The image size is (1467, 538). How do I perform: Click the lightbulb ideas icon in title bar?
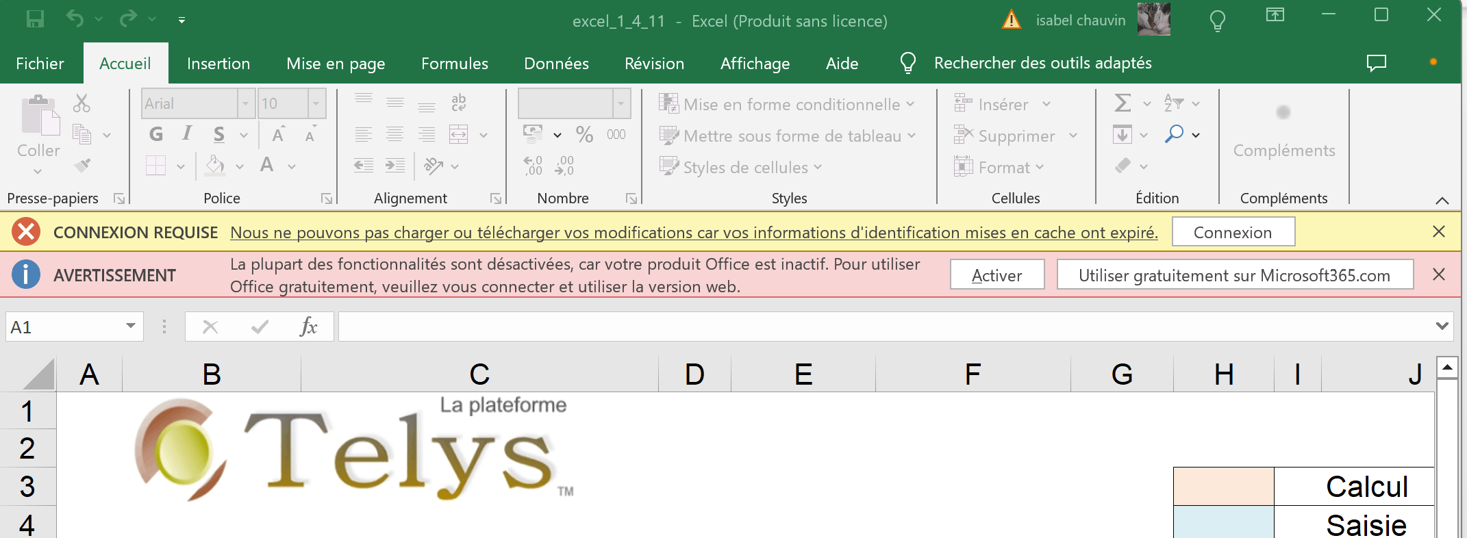1217,21
